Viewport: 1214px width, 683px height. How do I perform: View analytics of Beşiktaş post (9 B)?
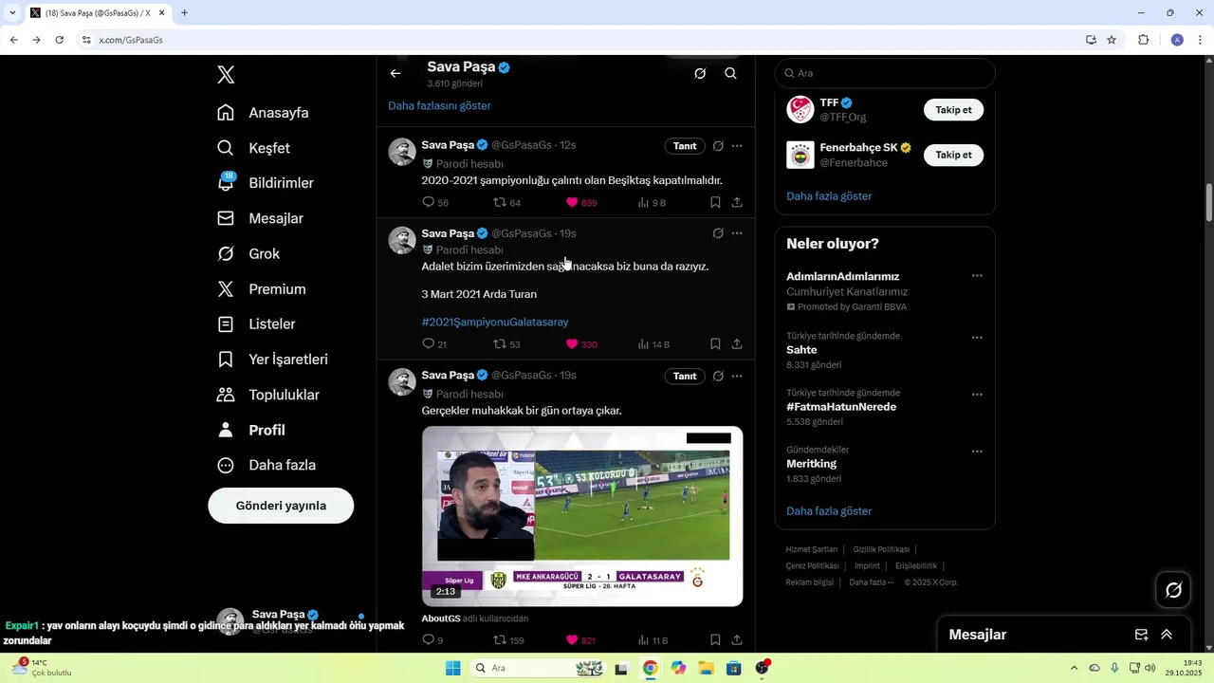(x=653, y=202)
